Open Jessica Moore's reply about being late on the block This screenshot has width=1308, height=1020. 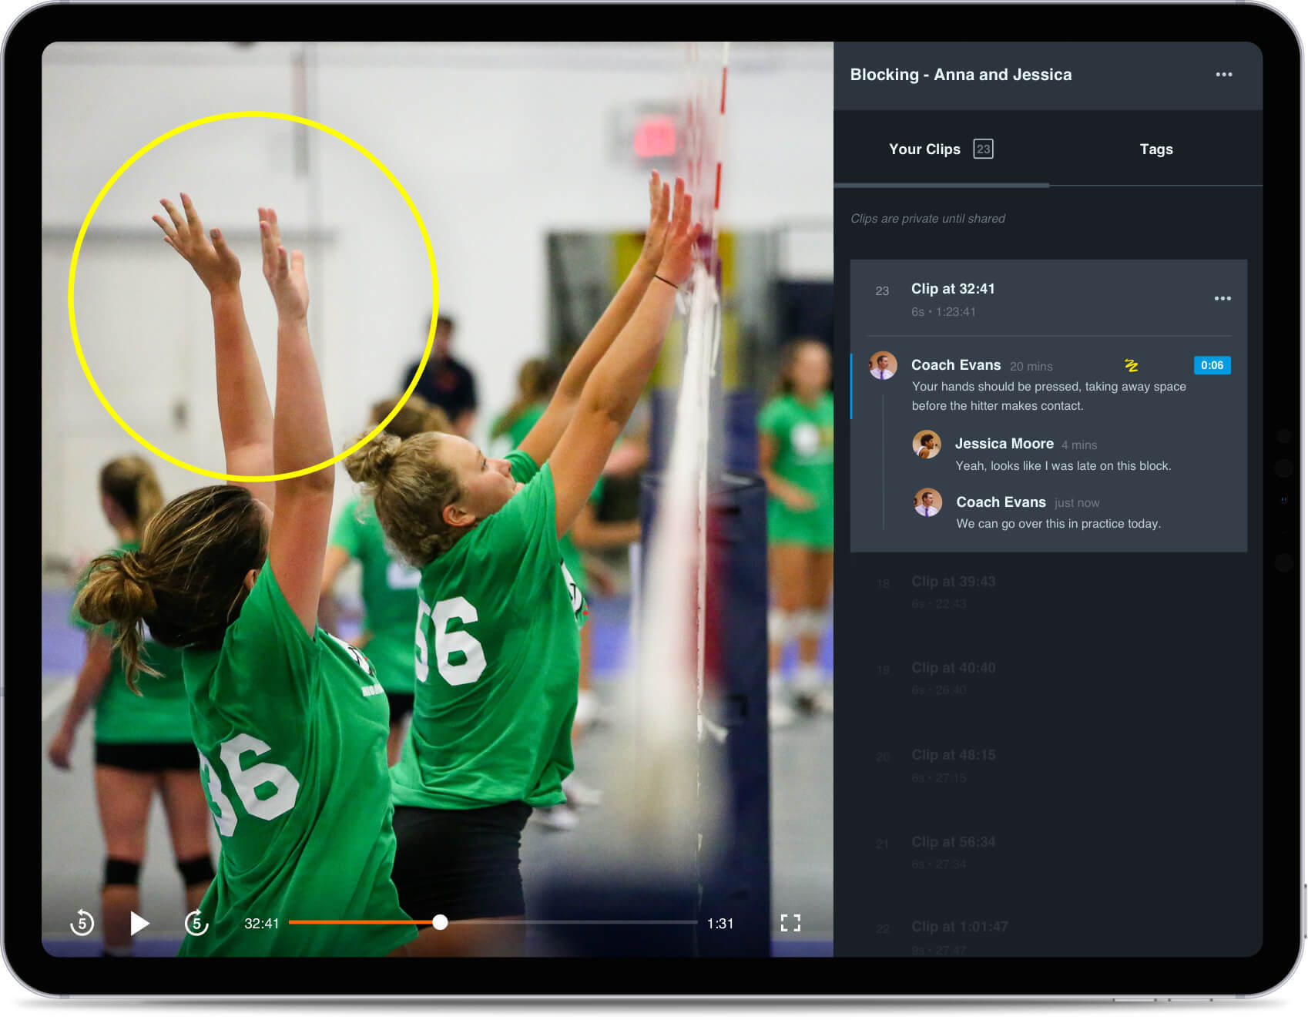pos(1063,466)
